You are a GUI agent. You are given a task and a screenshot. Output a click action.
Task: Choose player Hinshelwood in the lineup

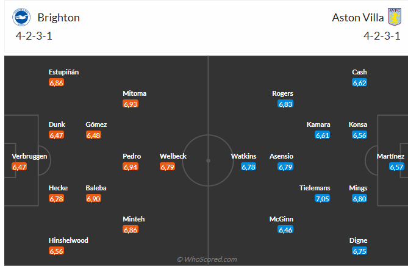[x=68, y=240]
